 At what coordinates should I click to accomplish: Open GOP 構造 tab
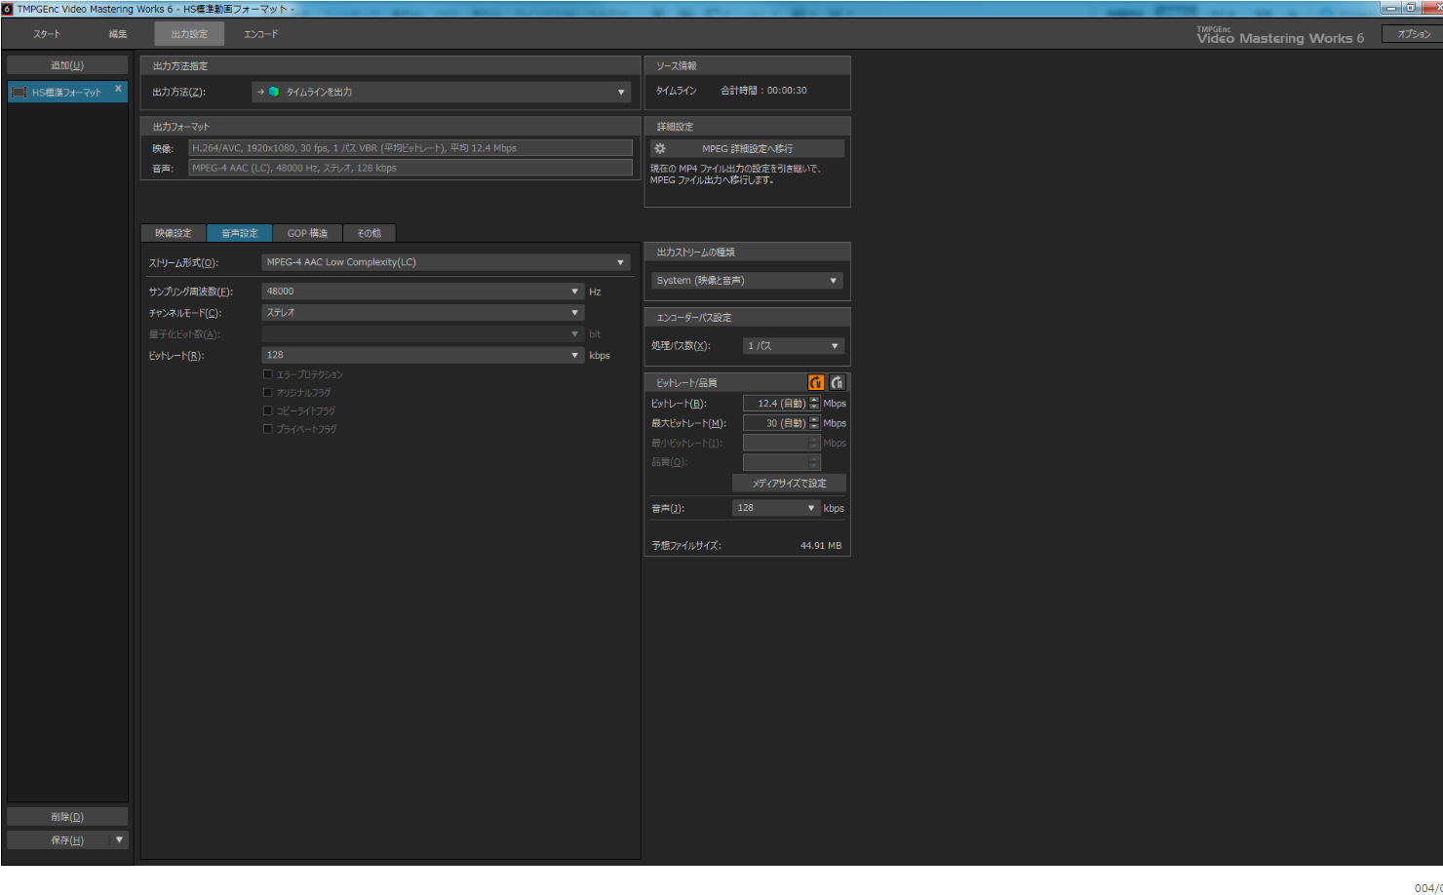point(307,233)
